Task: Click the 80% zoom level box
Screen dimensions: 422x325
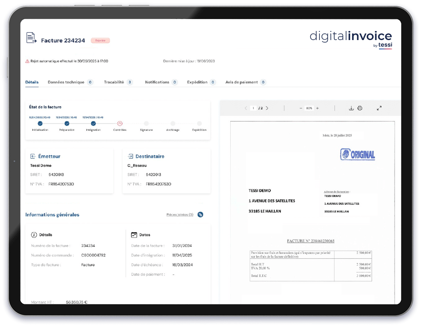Action: [x=309, y=108]
